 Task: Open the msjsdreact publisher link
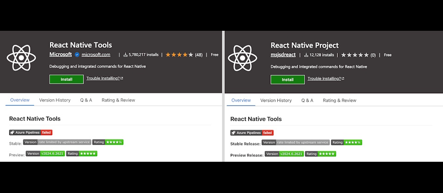pos(283,55)
